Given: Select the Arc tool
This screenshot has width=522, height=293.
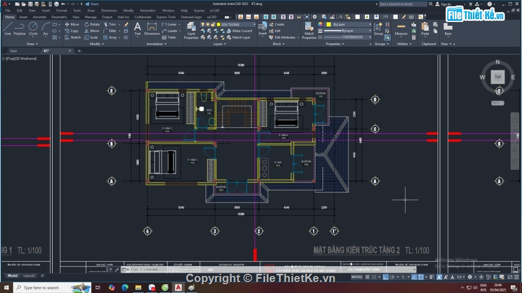Looking at the screenshot, I should tap(46, 29).
